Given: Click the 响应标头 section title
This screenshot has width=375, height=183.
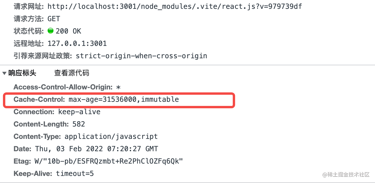Looking at the screenshot, I should [22, 73].
